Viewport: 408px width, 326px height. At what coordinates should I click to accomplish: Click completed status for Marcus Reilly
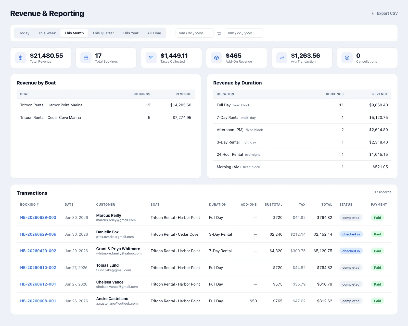tap(351, 218)
